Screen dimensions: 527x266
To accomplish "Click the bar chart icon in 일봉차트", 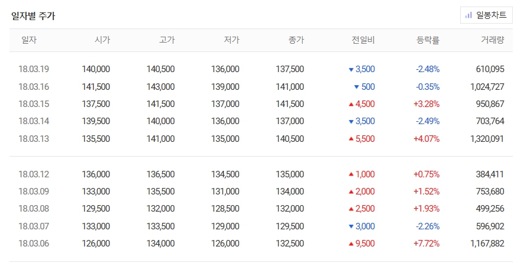I will tap(468, 15).
